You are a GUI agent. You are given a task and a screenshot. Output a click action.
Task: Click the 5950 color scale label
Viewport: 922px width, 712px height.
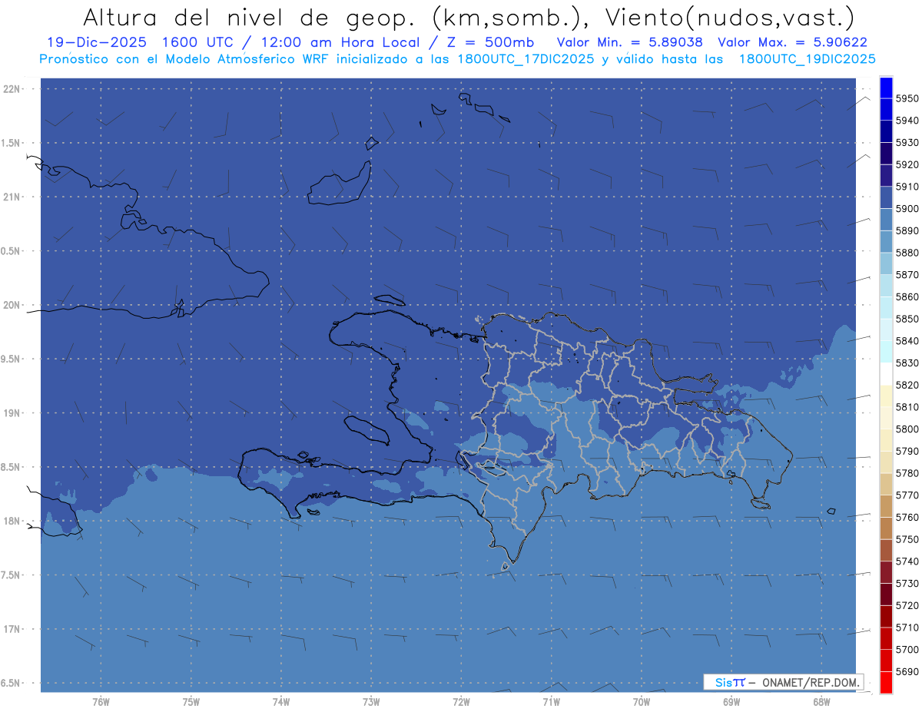(x=907, y=98)
